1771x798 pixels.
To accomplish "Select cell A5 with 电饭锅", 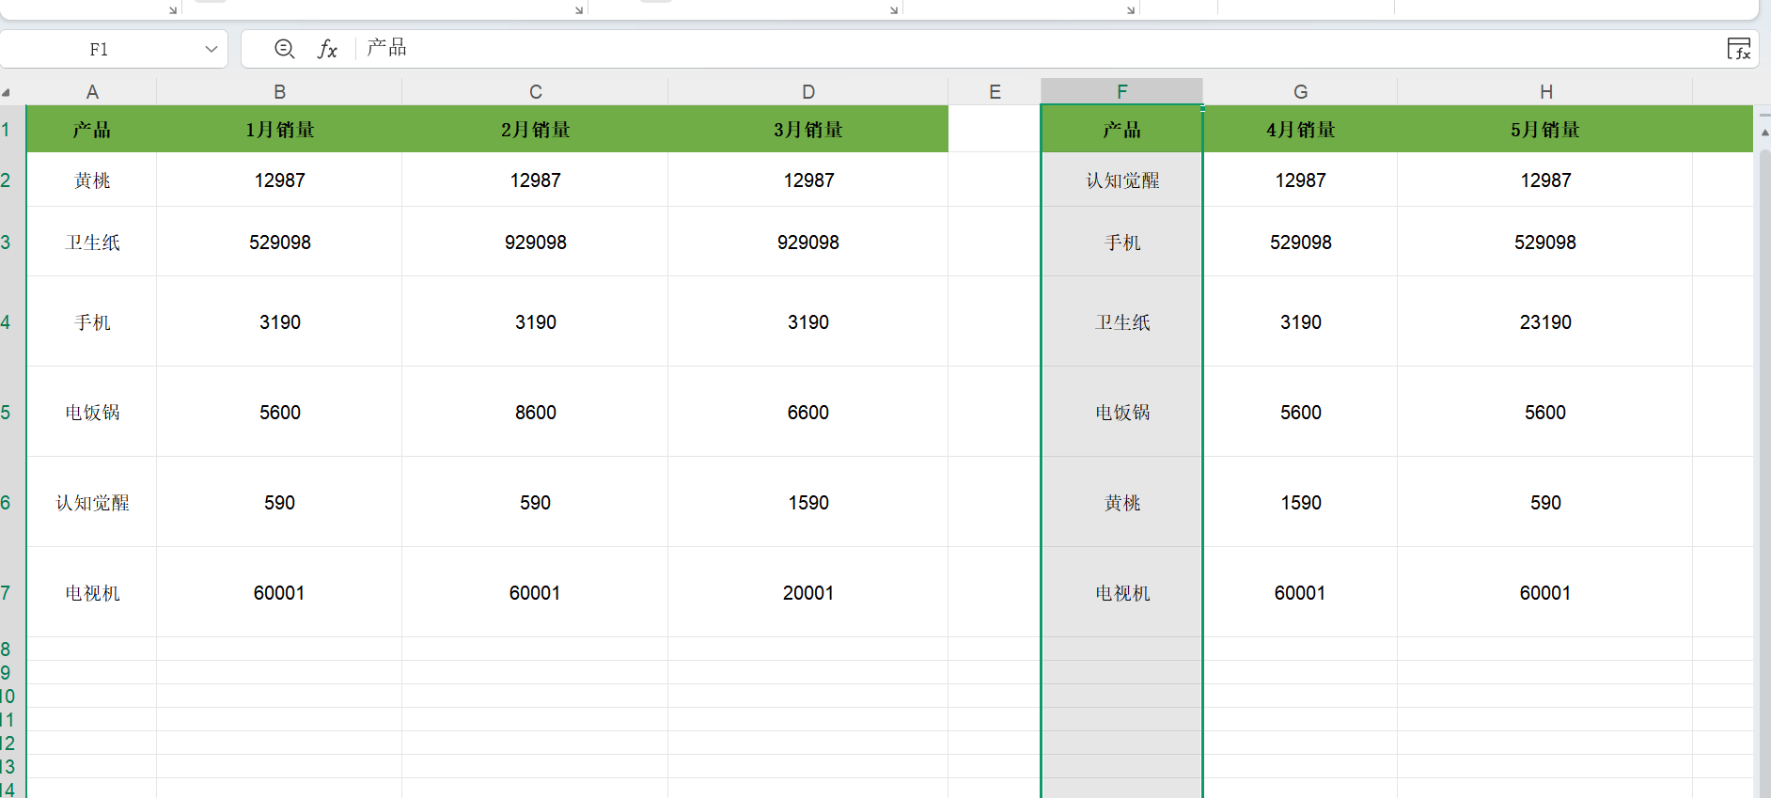I will [x=92, y=412].
